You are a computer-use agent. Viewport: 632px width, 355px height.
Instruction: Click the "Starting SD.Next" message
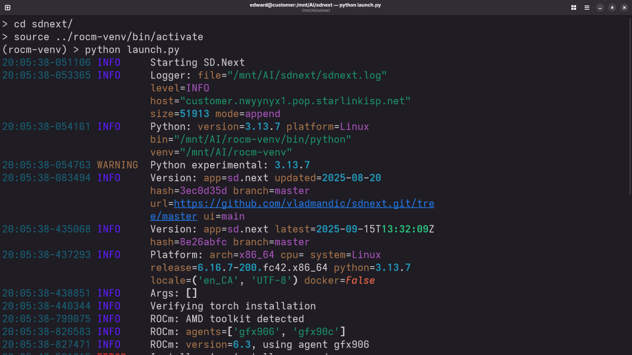click(197, 63)
